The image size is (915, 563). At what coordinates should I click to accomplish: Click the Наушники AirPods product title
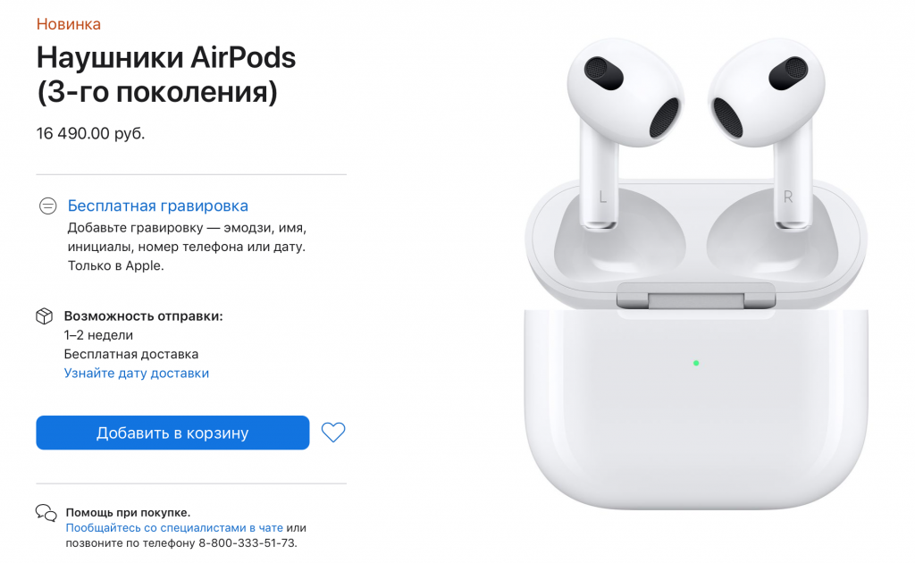click(166, 74)
